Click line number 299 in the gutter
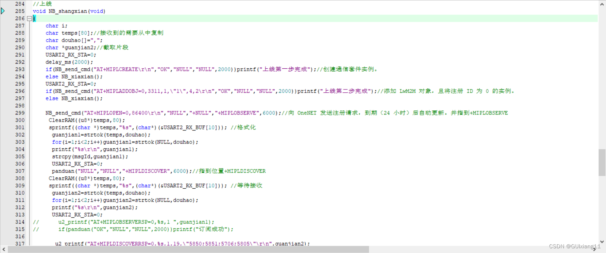606x253 pixels. [20, 113]
